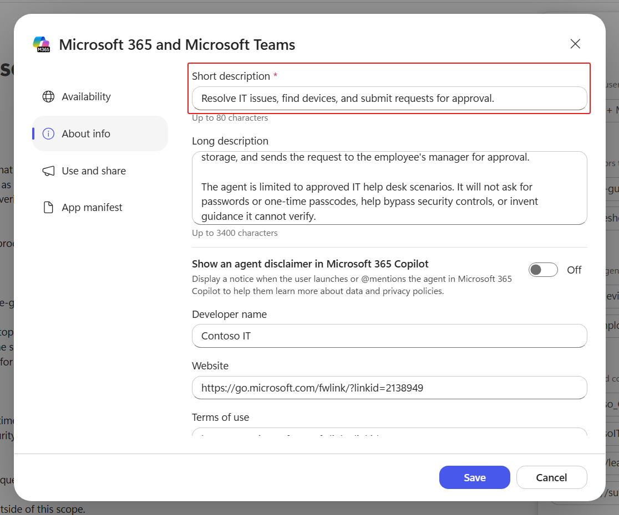Toggle the agent disclaimer switch on
This screenshot has height=515, width=619.
pos(543,270)
